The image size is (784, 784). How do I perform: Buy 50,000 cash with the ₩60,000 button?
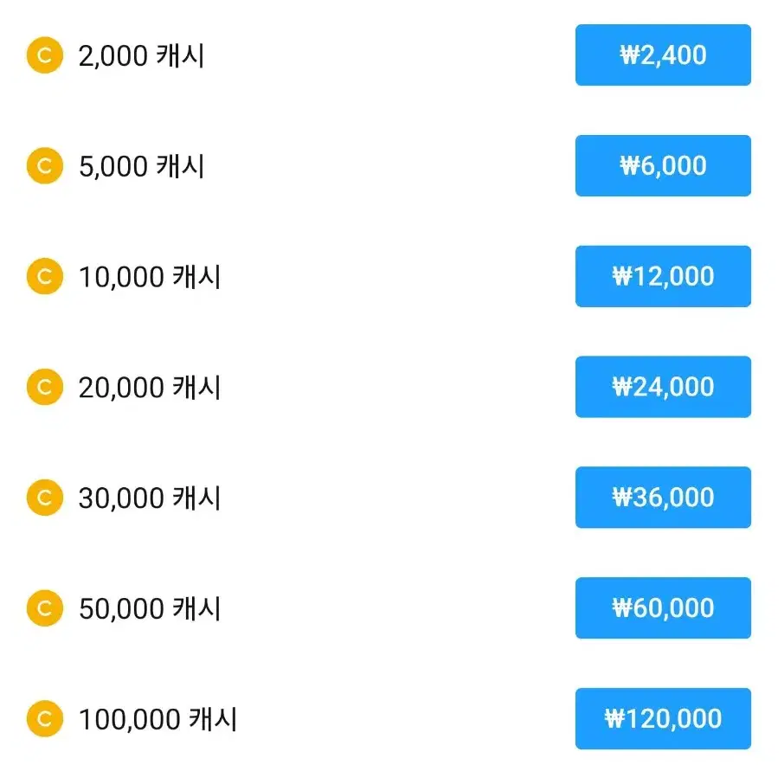663,608
